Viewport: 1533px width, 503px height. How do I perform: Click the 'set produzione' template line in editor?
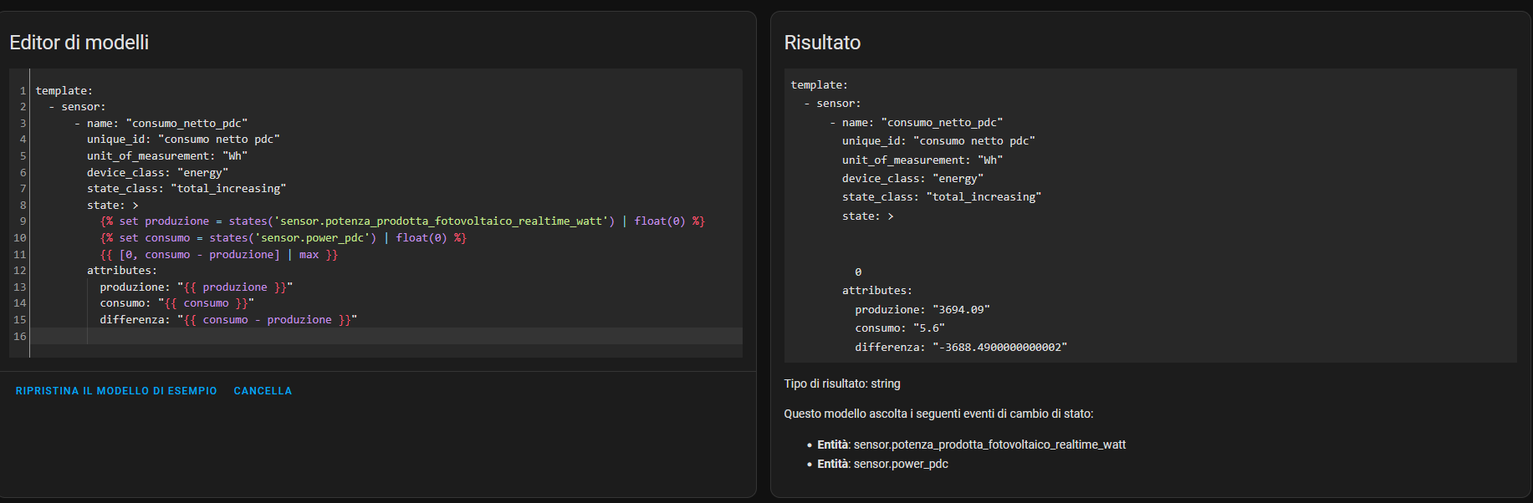pyautogui.click(x=402, y=221)
